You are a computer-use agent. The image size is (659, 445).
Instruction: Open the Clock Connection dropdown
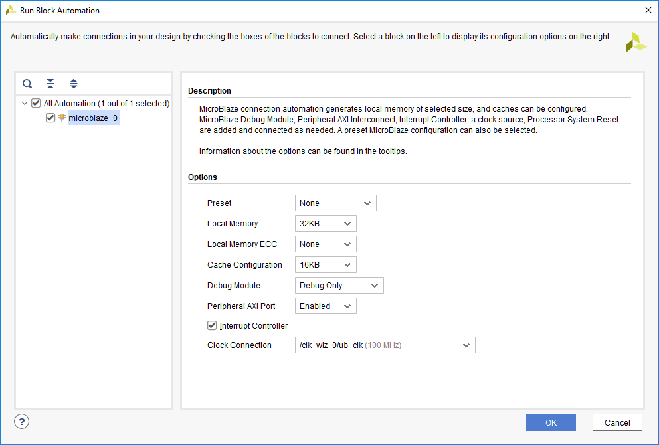pos(385,345)
